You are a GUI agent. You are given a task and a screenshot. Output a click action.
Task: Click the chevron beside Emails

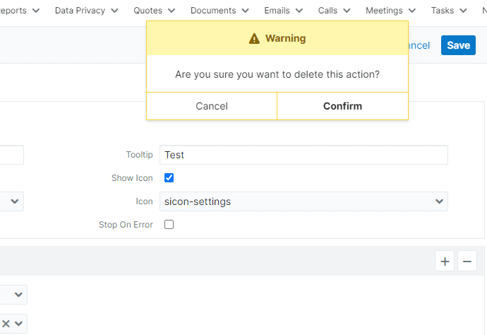[x=299, y=11]
